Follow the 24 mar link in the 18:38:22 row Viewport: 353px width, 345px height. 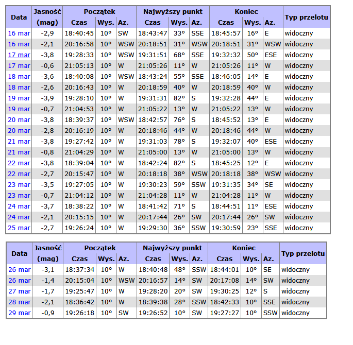19,206
